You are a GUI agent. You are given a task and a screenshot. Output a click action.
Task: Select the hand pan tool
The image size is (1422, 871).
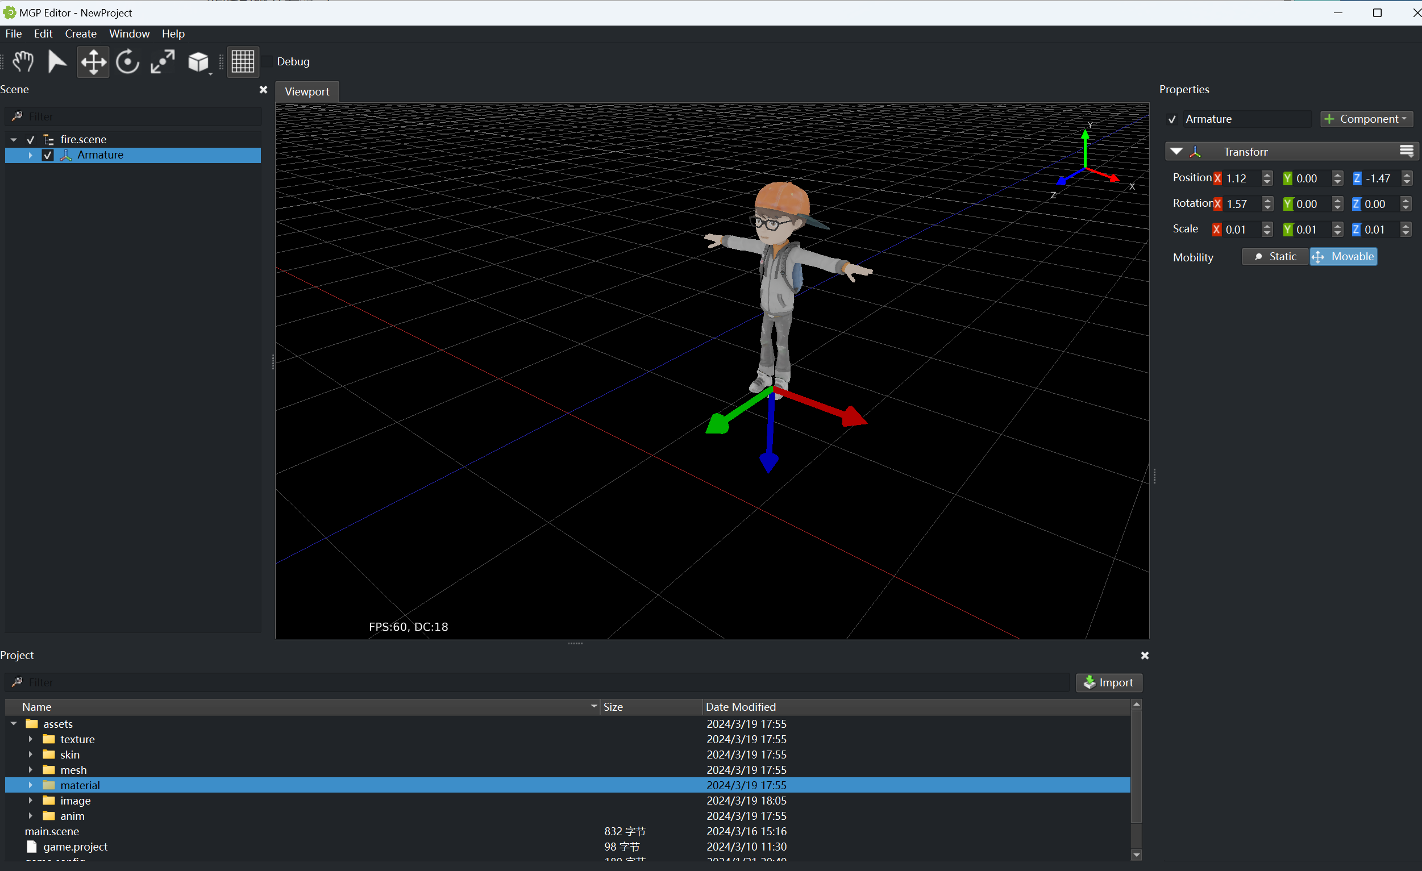click(23, 62)
